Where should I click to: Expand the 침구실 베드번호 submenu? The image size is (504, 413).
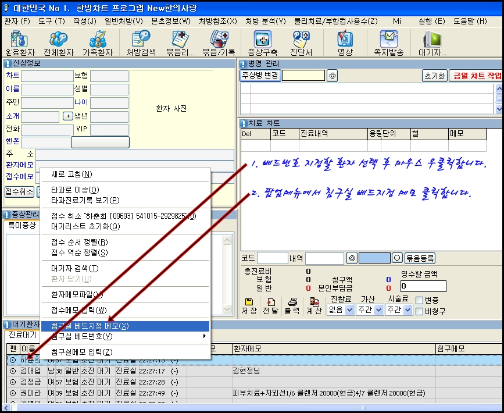(x=124, y=337)
